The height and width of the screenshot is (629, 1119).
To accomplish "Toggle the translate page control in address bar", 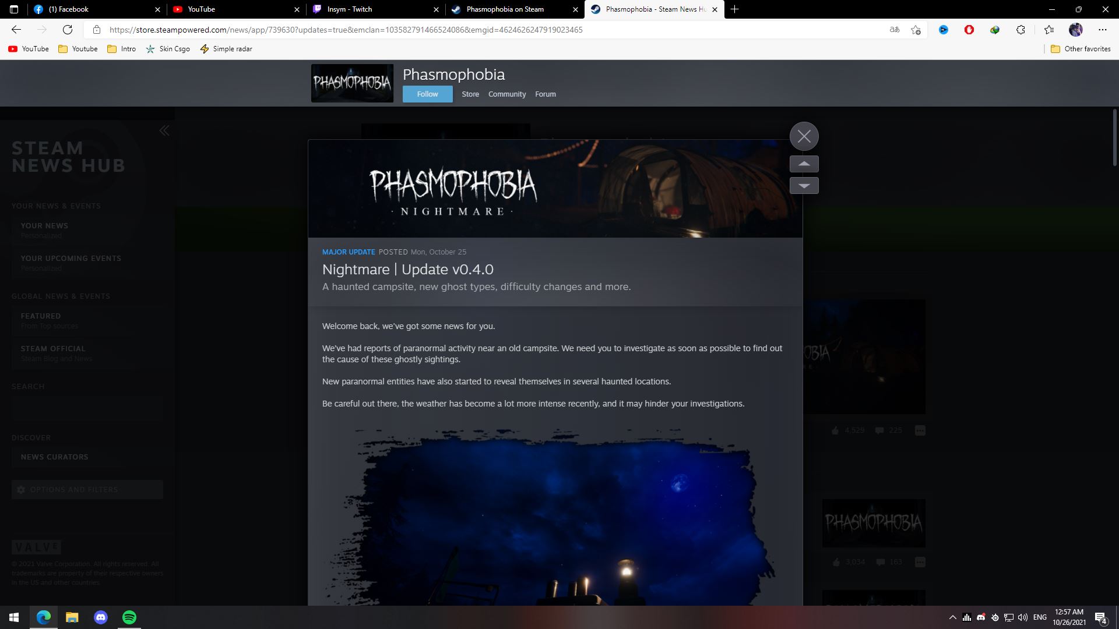I will pos(894,29).
